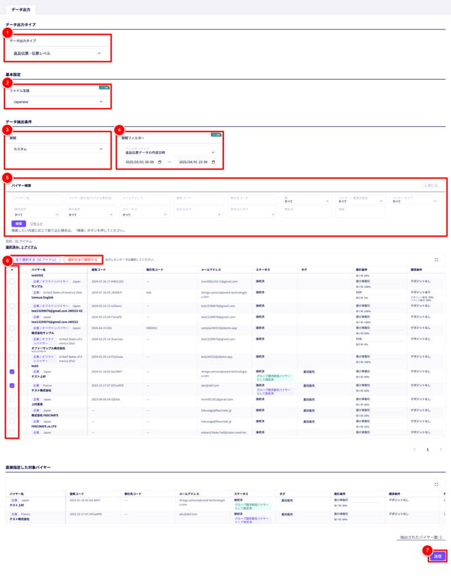This screenshot has width=451, height=578.
Task: Toggle the ON switch for ファイル言語
Action: coord(104,87)
